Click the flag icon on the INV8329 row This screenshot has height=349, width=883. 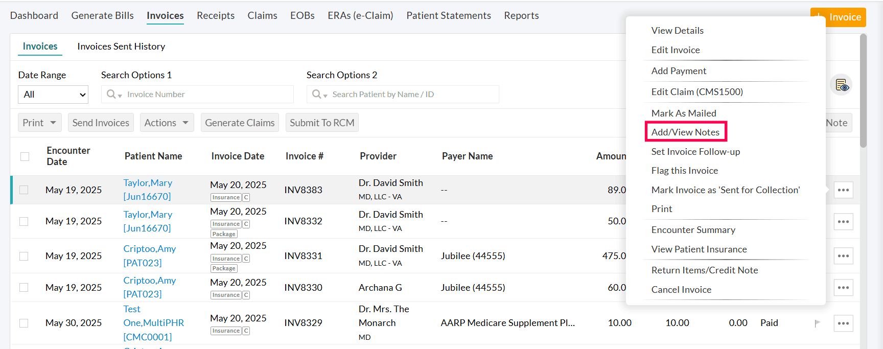tap(817, 323)
